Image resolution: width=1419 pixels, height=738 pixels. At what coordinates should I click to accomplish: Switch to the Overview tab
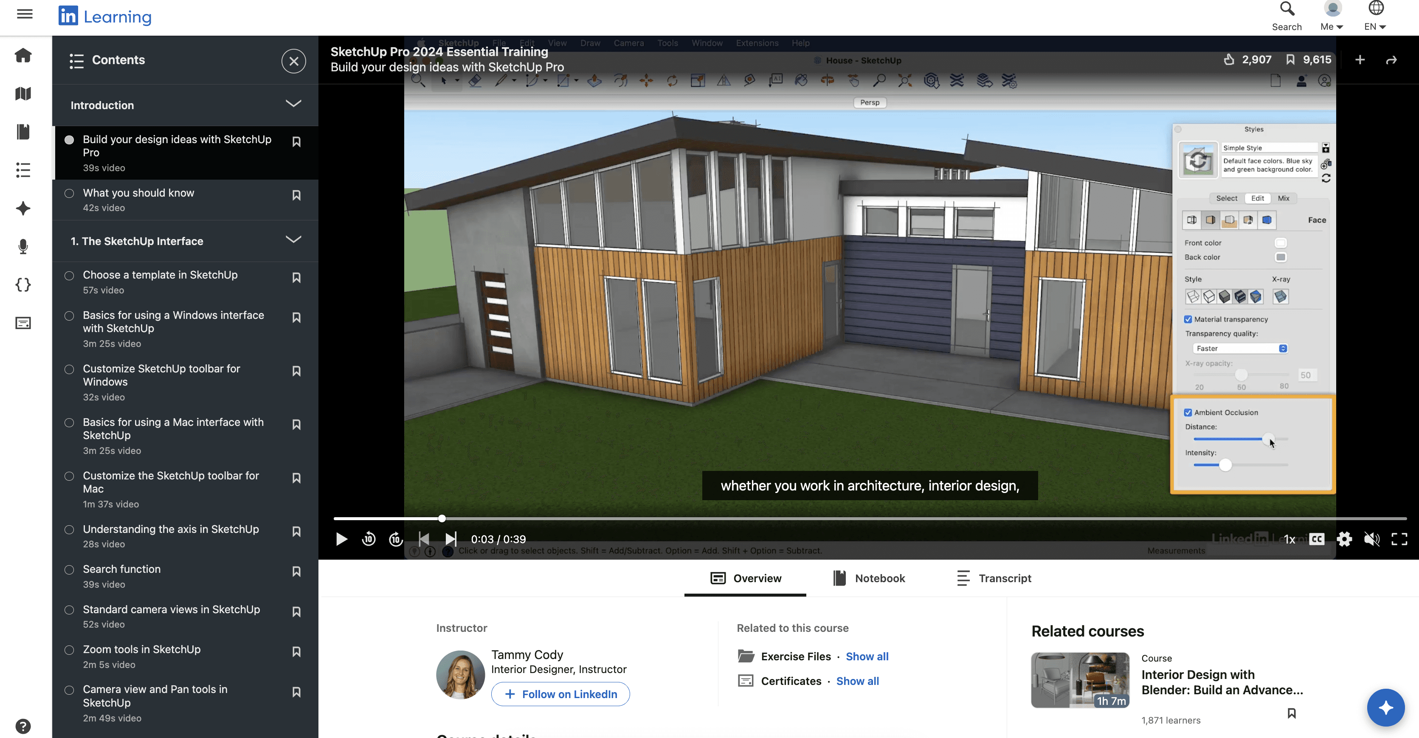point(745,578)
